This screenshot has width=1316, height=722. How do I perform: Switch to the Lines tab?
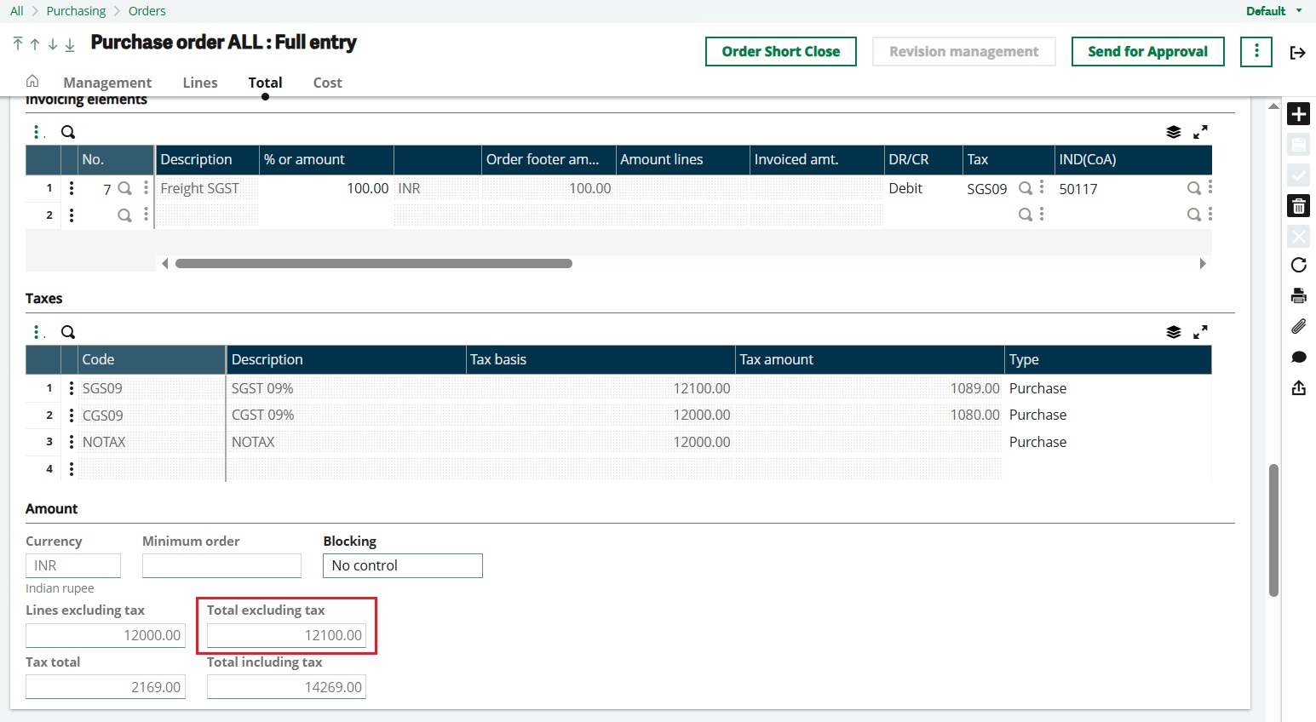199,82
